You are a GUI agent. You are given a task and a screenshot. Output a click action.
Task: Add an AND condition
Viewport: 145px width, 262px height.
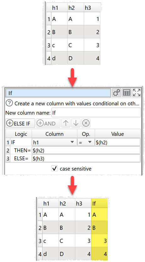pyautogui.click(x=48, y=123)
